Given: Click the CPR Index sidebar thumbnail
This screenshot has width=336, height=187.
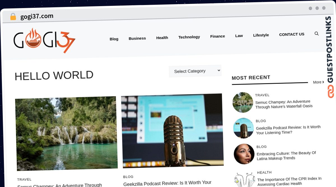Looking at the screenshot, I should tap(245, 179).
